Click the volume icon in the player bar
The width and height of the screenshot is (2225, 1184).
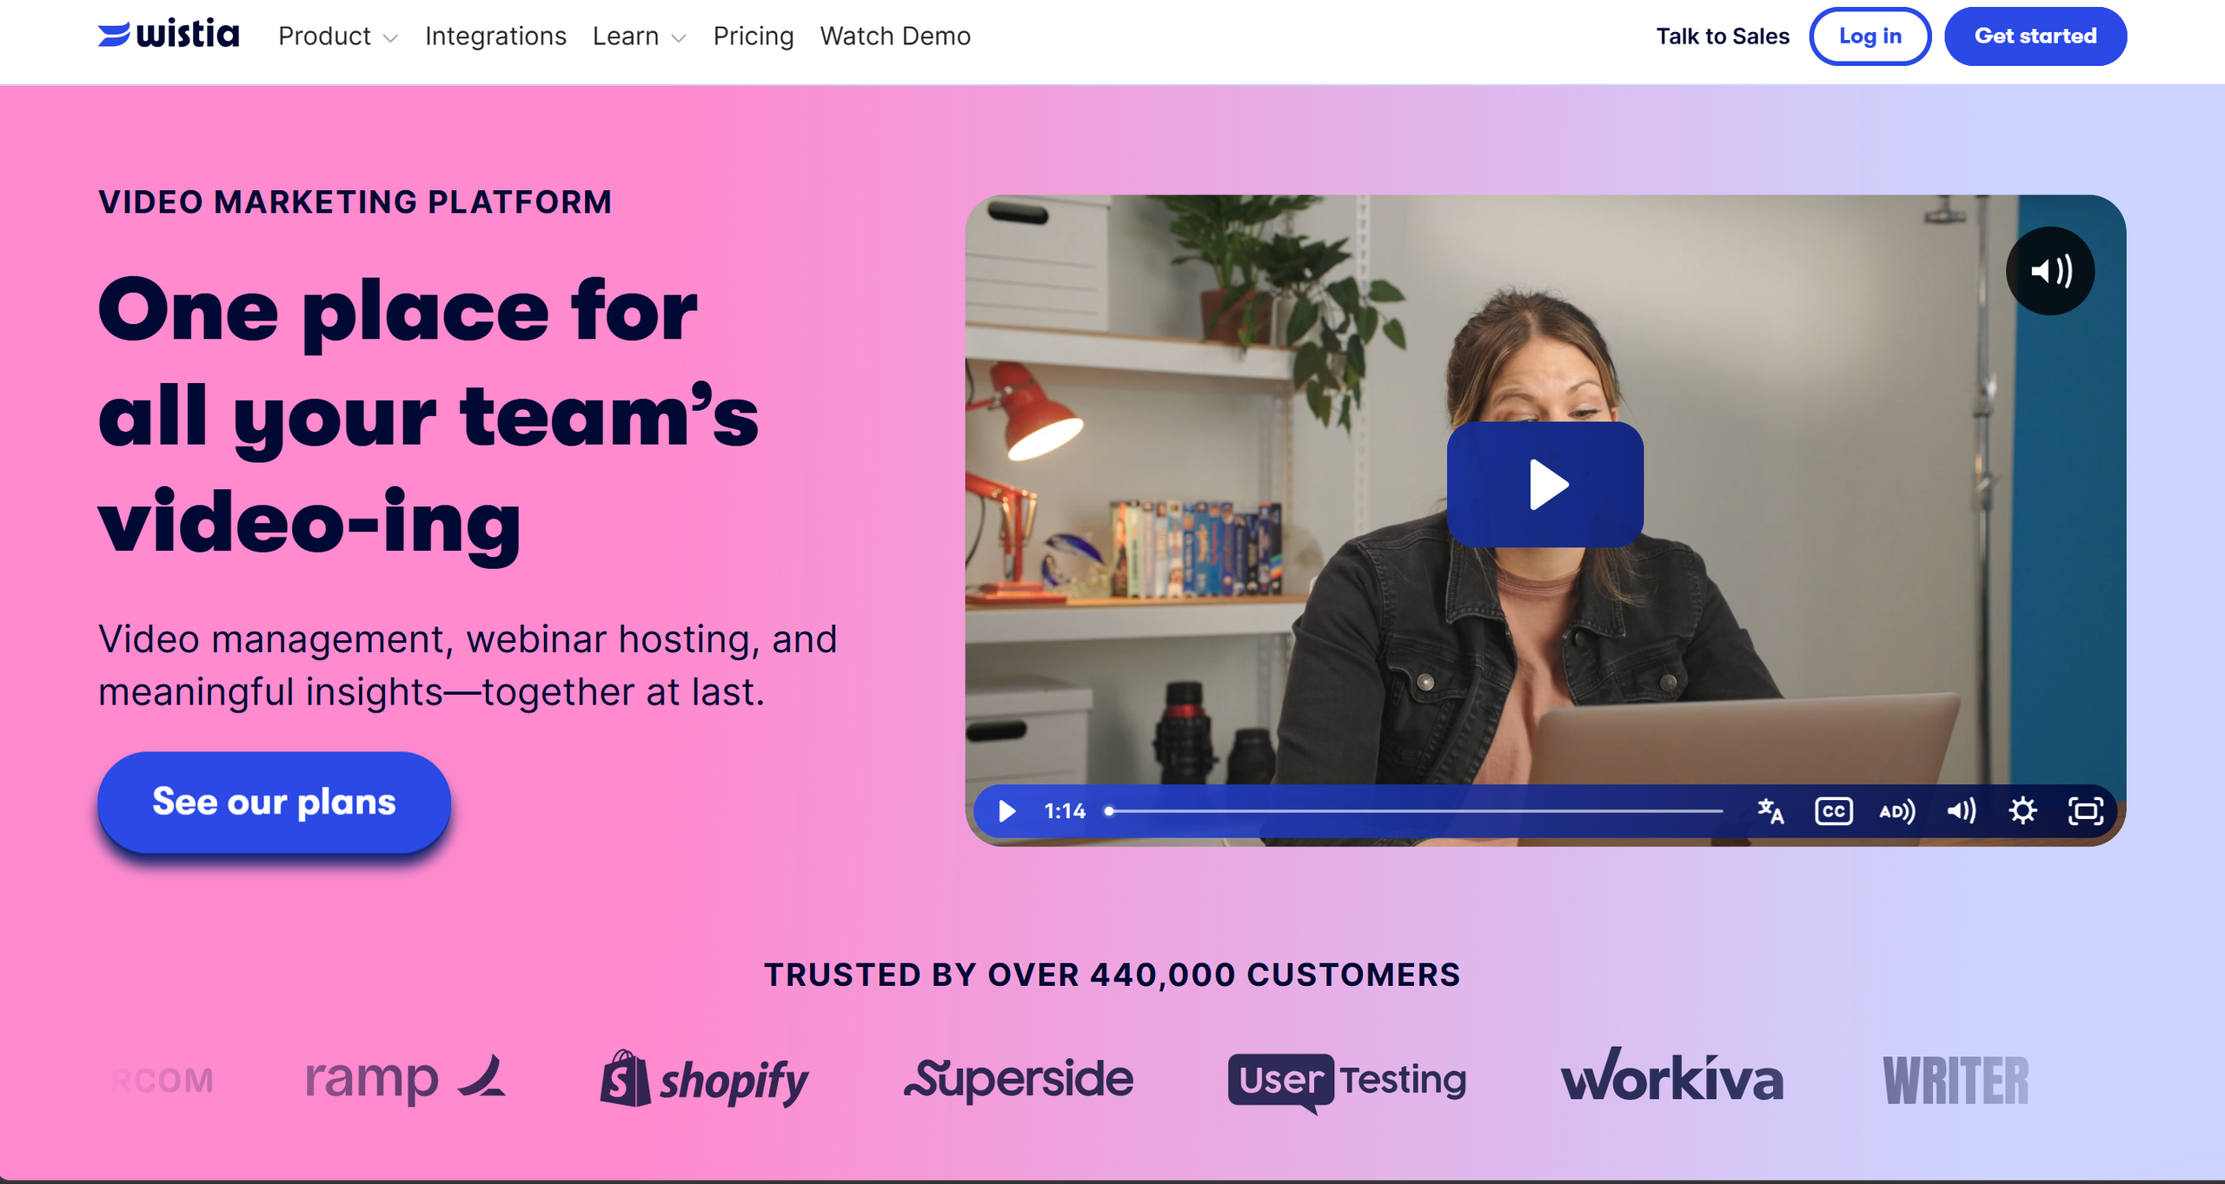click(1961, 810)
